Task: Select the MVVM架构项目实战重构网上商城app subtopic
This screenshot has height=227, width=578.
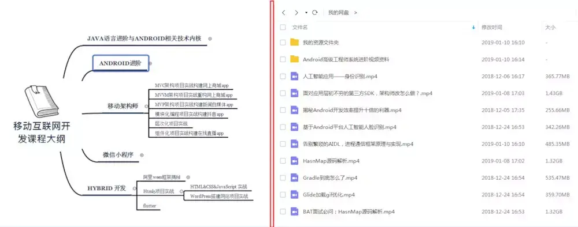Action: pos(194,95)
